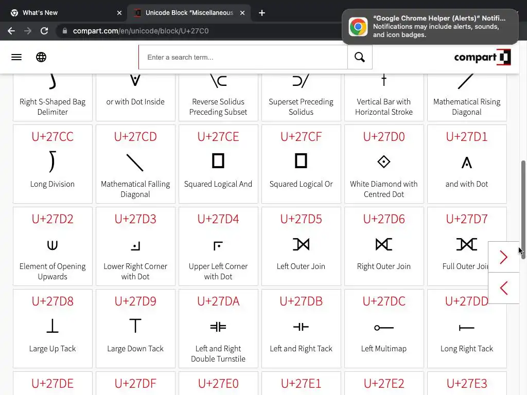Open the language globe selector
Screen dimensions: 527x395
click(41, 57)
